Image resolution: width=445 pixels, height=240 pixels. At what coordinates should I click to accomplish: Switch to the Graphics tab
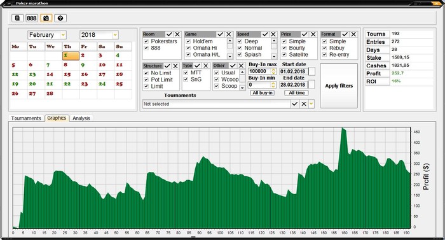click(x=57, y=118)
